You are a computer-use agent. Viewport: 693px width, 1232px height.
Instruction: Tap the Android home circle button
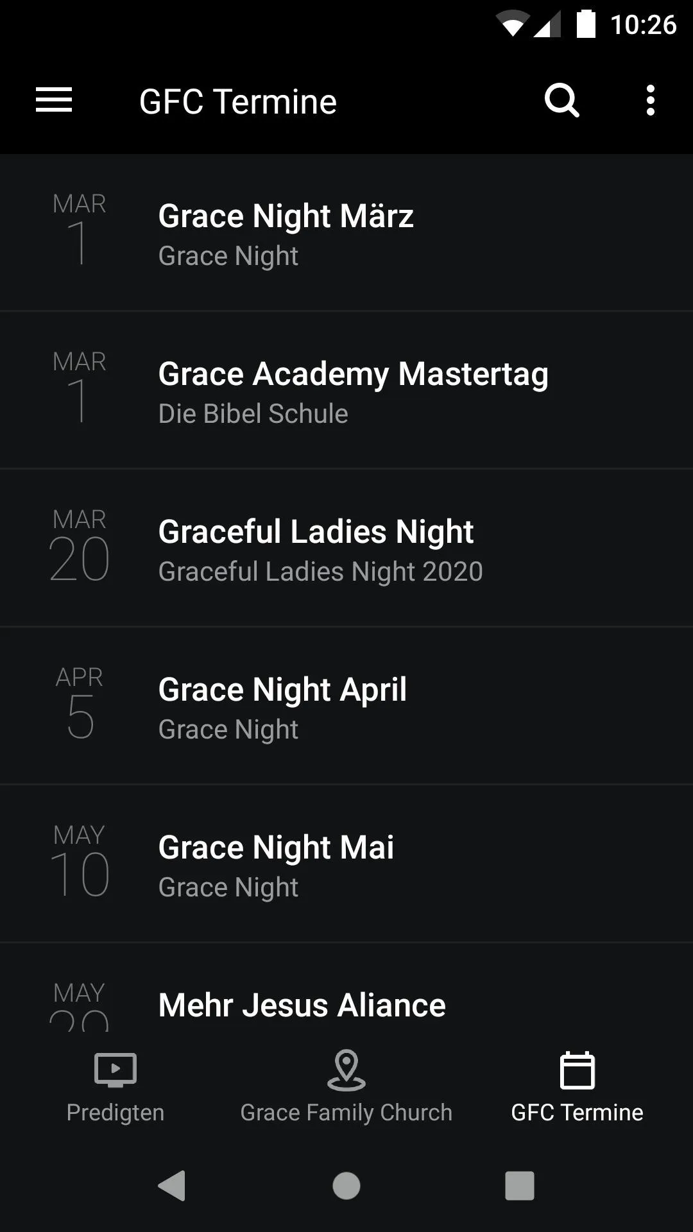pyautogui.click(x=346, y=1185)
